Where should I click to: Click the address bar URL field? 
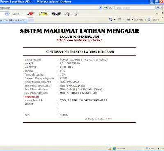[x=49, y=8]
